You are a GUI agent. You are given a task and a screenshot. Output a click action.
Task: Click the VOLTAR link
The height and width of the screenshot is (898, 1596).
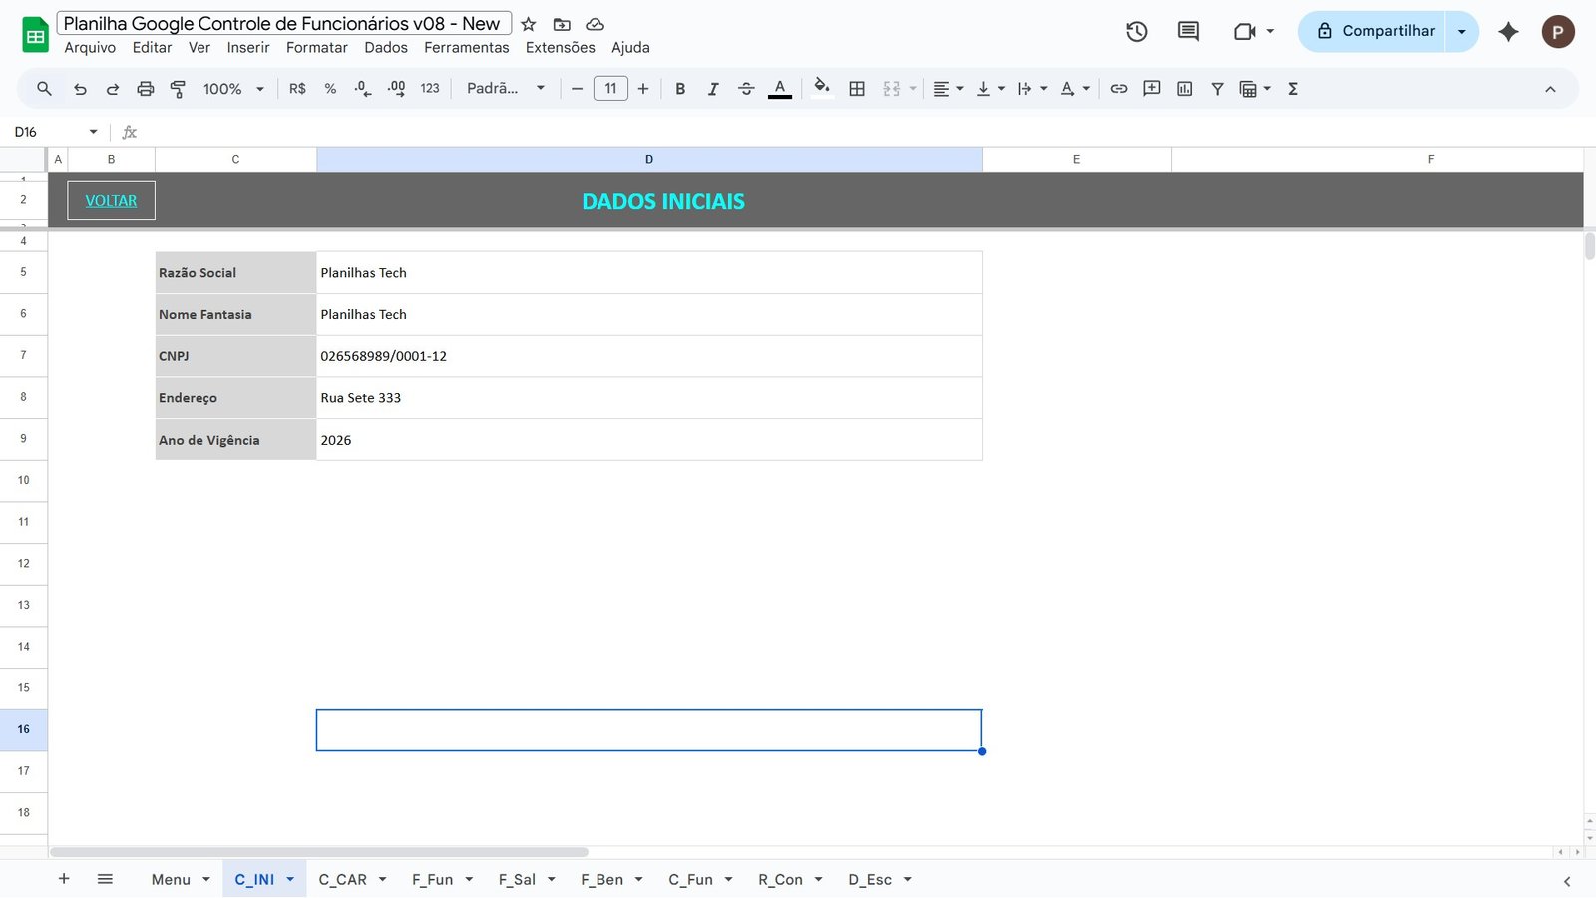click(111, 200)
